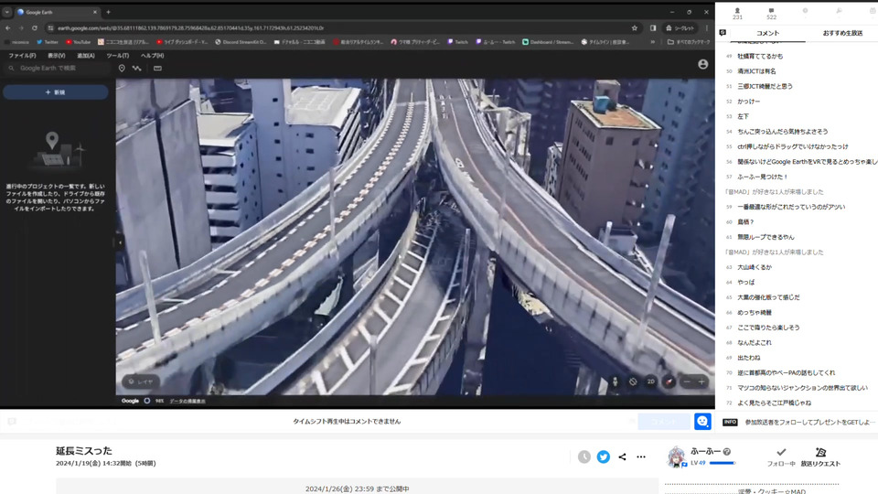
Task: Open the レイヤ layers panel
Action: pos(141,381)
